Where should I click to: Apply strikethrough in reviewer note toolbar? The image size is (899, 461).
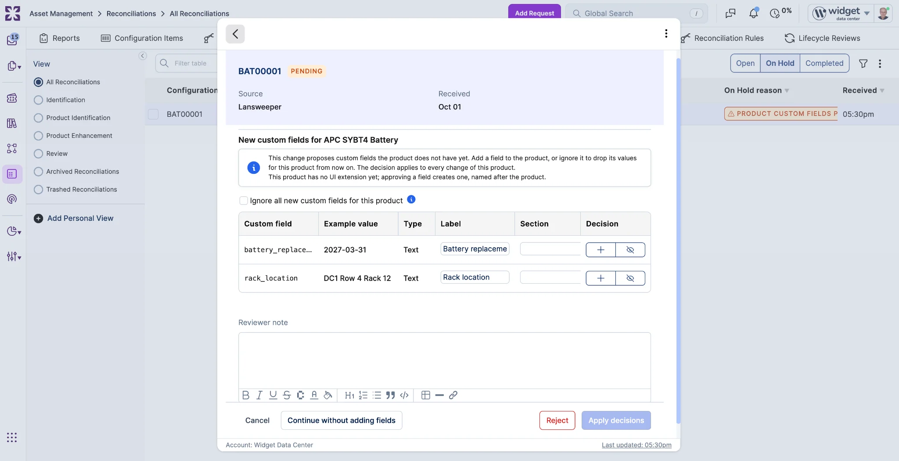(x=287, y=395)
